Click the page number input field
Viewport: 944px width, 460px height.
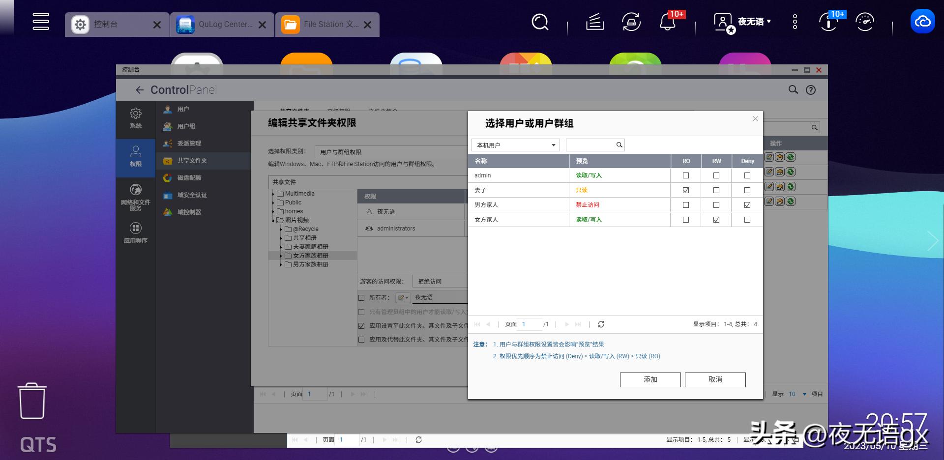click(529, 324)
